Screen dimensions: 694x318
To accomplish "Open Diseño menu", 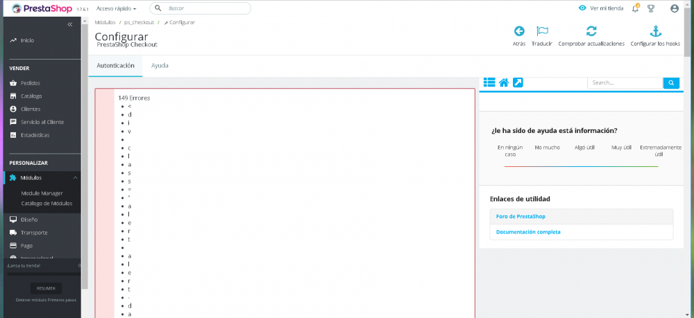I will click(x=28, y=220).
